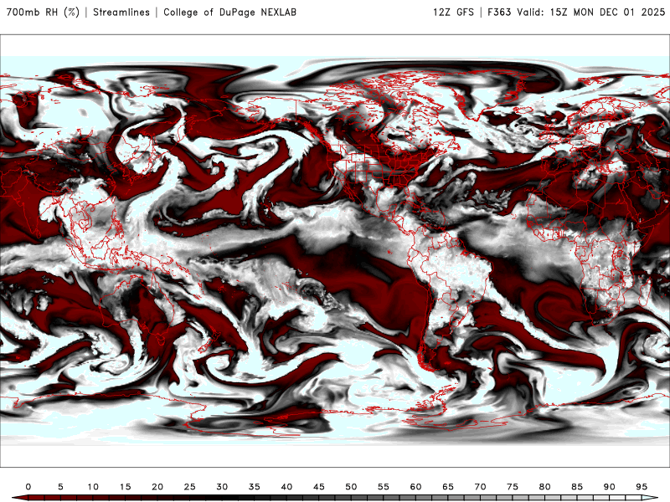Click the 20 label on the color scale
The height and width of the screenshot is (502, 670).
pyautogui.click(x=157, y=487)
